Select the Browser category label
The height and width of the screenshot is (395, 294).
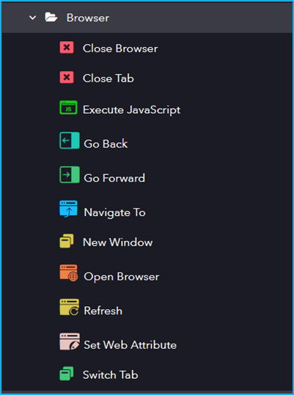pyautogui.click(x=88, y=18)
